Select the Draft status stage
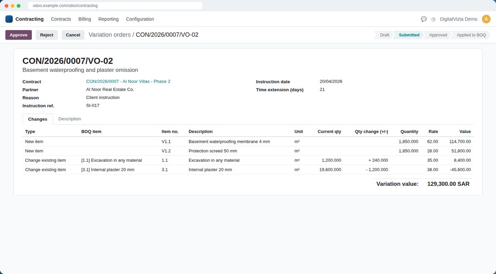This screenshot has width=496, height=274. click(x=384, y=35)
